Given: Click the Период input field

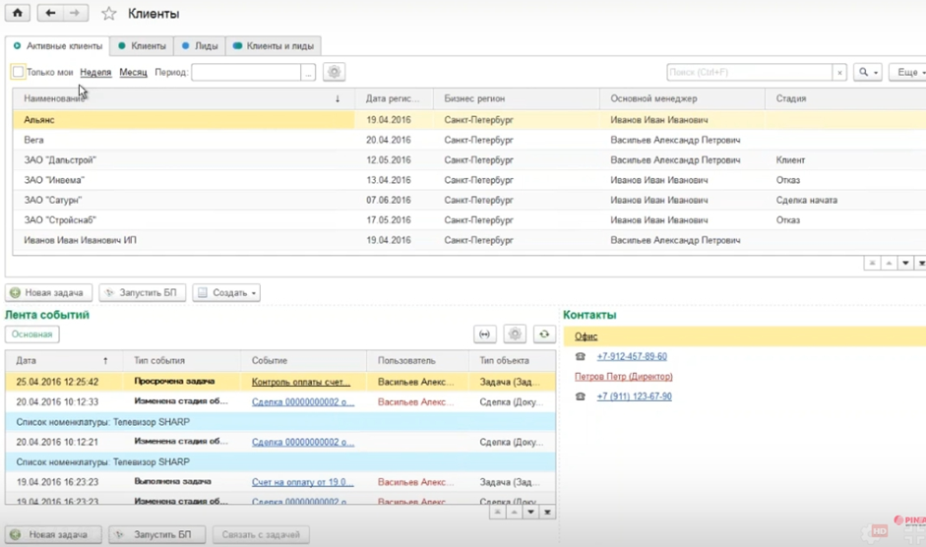Looking at the screenshot, I should point(246,72).
